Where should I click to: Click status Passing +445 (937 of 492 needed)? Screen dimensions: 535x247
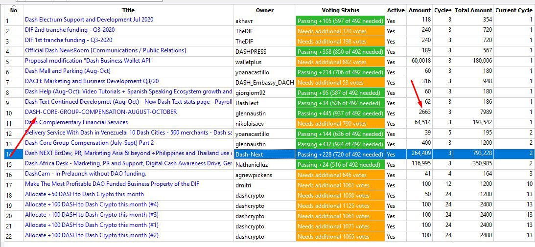(341, 113)
